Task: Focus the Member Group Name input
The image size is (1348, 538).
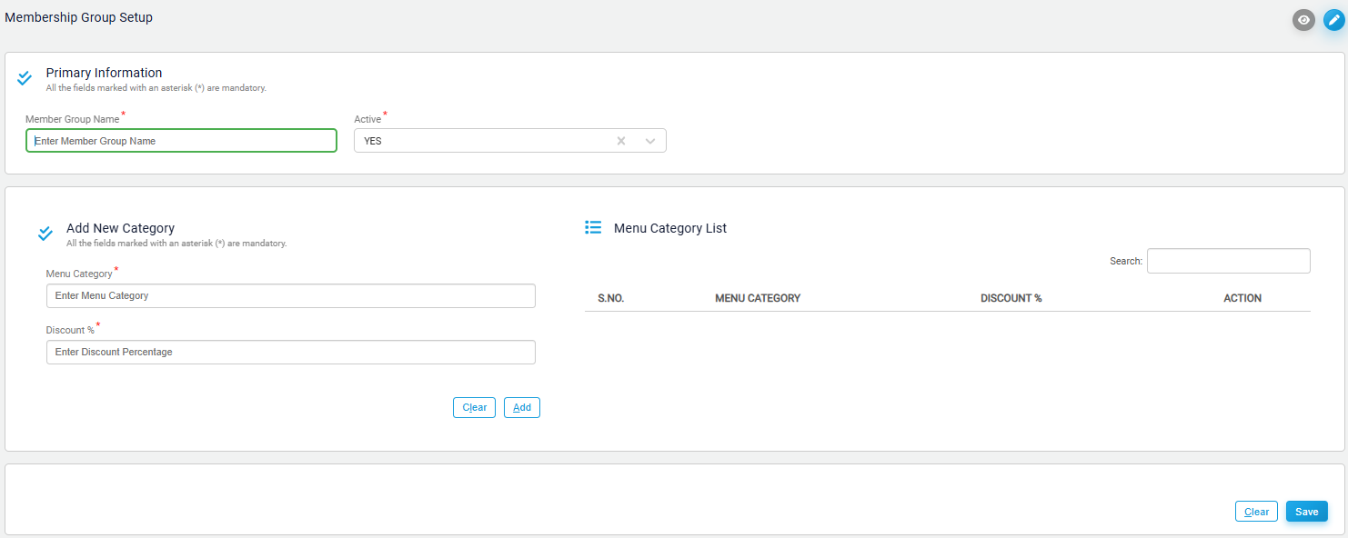Action: (181, 141)
